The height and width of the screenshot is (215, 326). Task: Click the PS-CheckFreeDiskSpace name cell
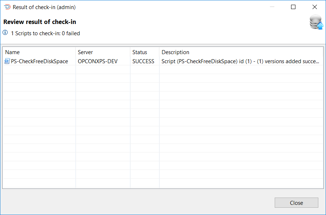click(39, 61)
